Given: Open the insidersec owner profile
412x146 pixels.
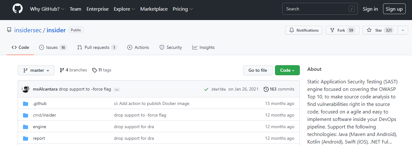Looking at the screenshot, I should tap(28, 30).
